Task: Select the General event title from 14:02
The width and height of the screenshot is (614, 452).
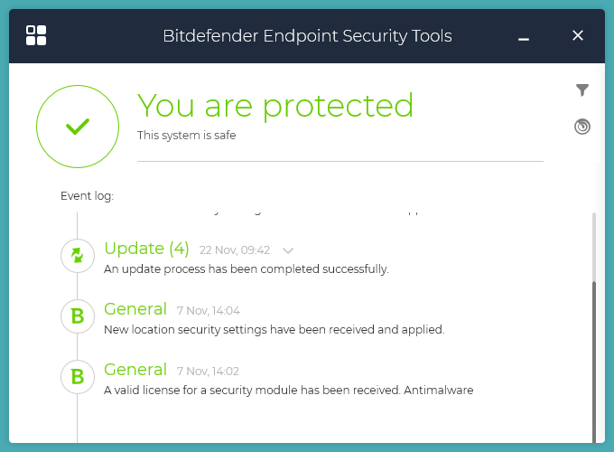Action: [x=135, y=370]
